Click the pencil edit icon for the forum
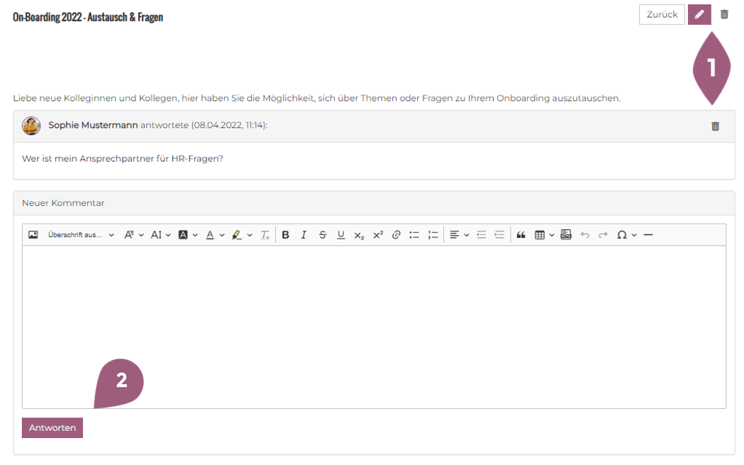Viewport: 744px width, 465px height. tap(699, 14)
